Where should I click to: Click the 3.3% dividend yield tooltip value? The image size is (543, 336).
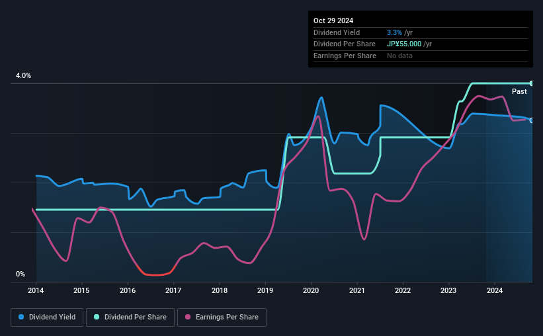coord(394,32)
